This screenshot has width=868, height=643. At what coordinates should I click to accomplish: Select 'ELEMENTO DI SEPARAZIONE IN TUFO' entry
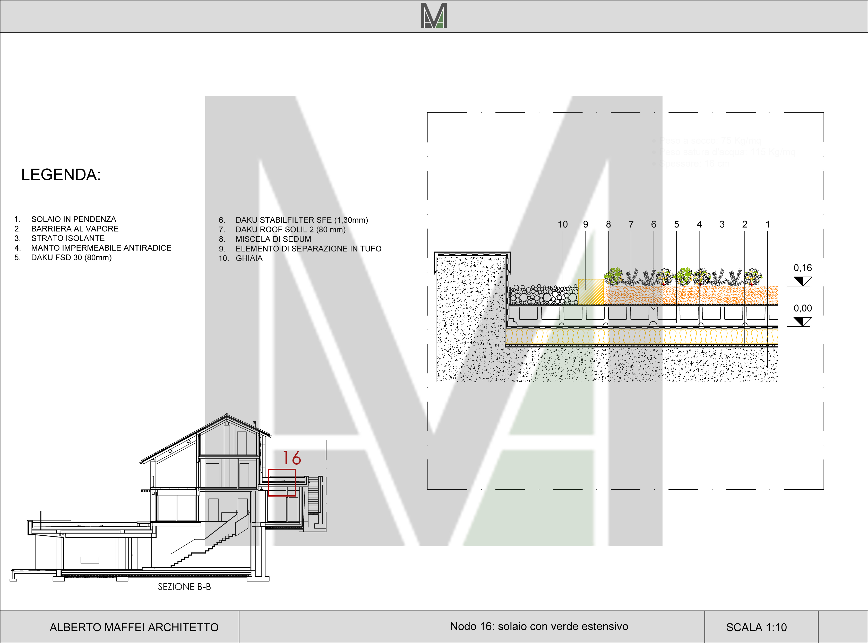coord(308,249)
